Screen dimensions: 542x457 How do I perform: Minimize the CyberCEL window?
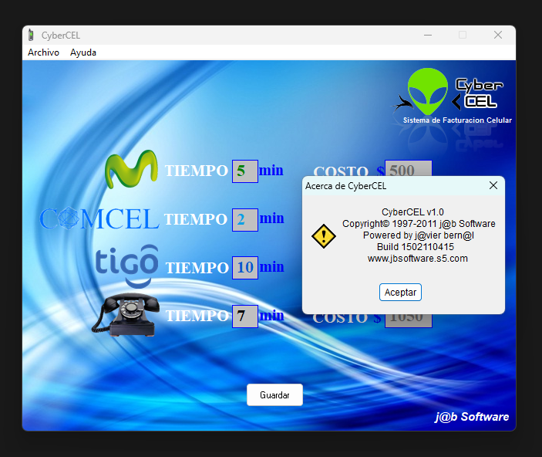428,35
